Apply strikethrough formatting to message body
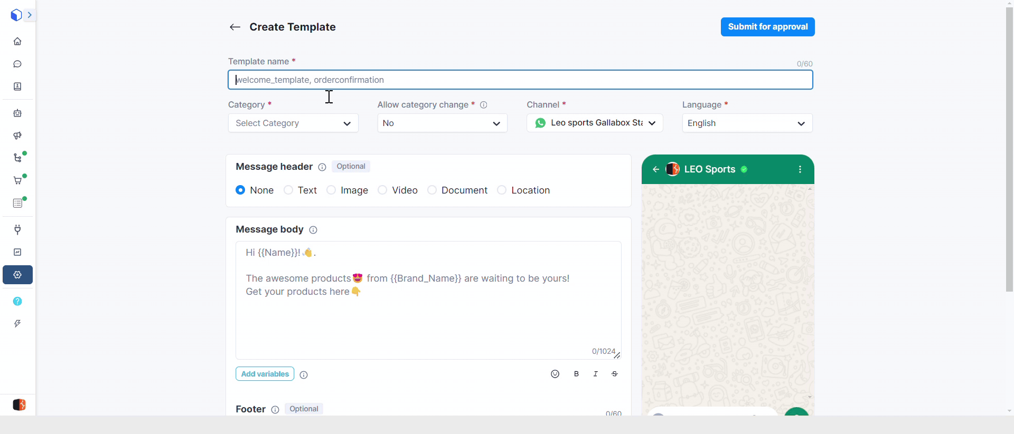Viewport: 1014px width, 434px height. point(615,374)
